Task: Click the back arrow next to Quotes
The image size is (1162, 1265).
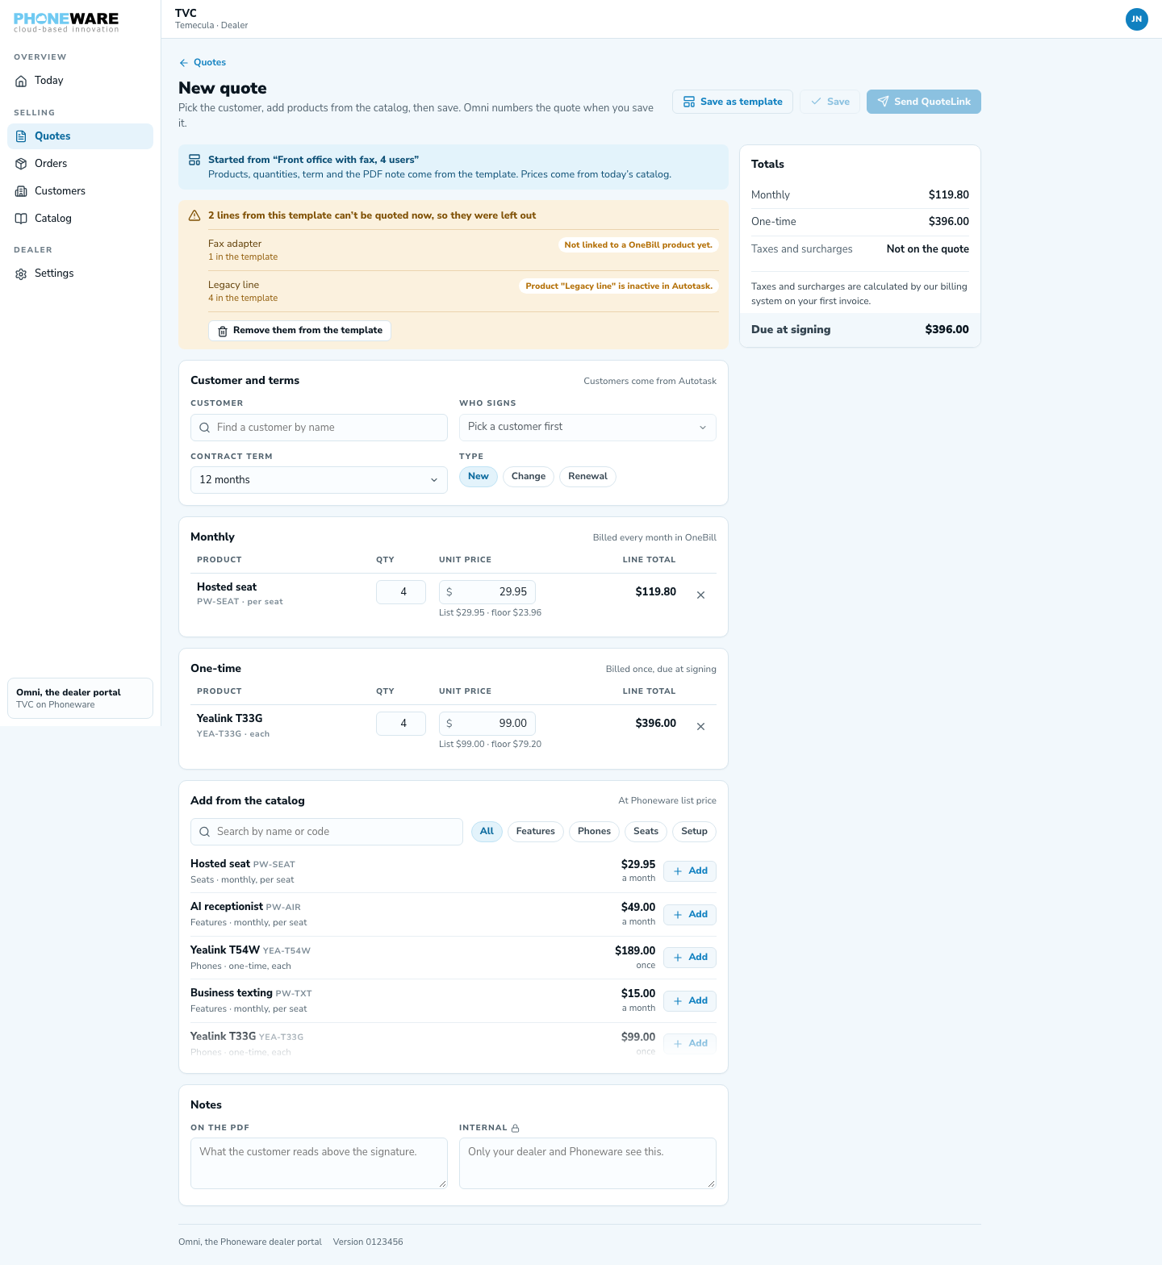Action: [184, 63]
